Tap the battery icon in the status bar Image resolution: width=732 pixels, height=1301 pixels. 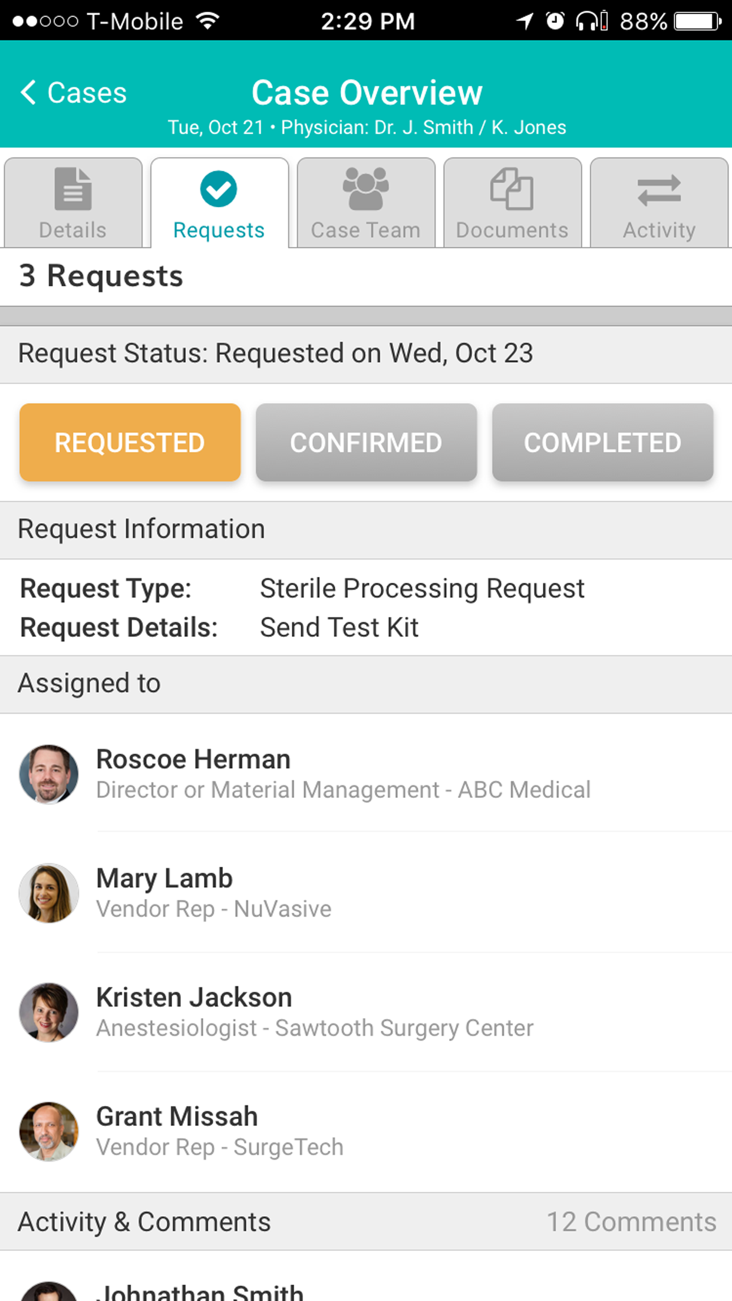pos(697,22)
